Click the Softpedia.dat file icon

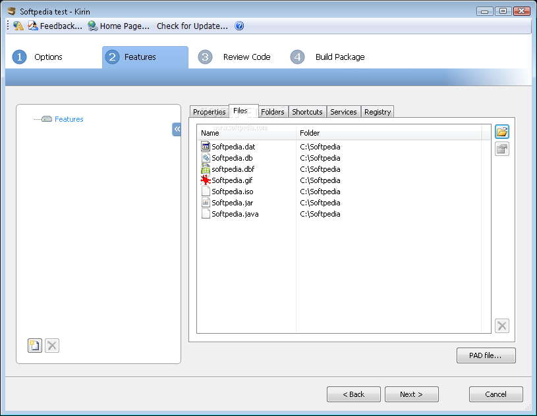coord(206,146)
